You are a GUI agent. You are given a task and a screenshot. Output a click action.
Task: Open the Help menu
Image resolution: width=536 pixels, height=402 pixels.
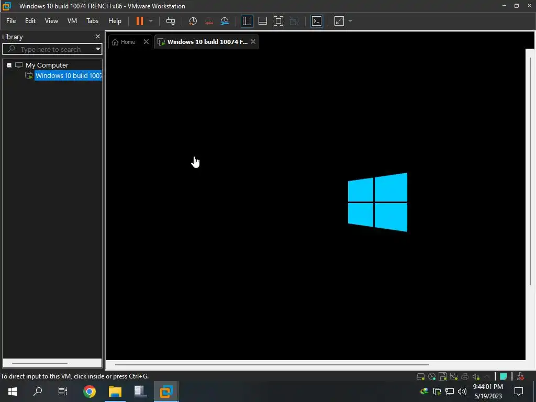click(x=115, y=21)
